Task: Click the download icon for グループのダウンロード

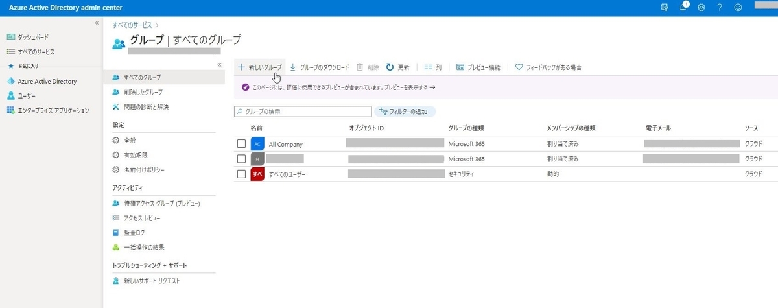Action: [x=293, y=67]
